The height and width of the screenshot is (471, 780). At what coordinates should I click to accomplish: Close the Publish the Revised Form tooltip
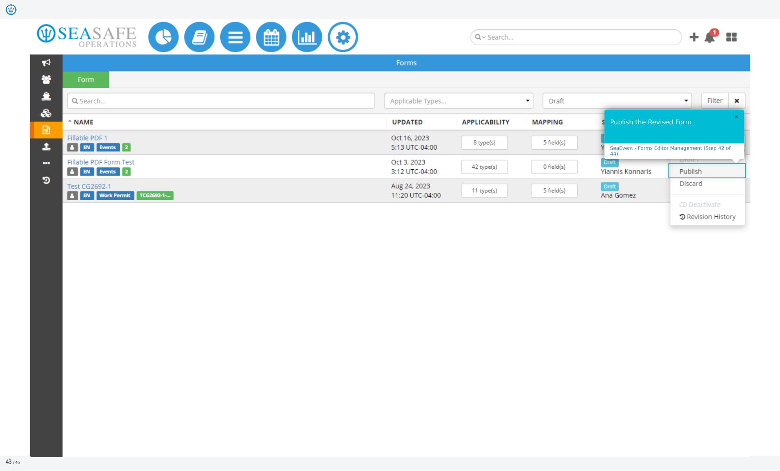click(x=736, y=117)
